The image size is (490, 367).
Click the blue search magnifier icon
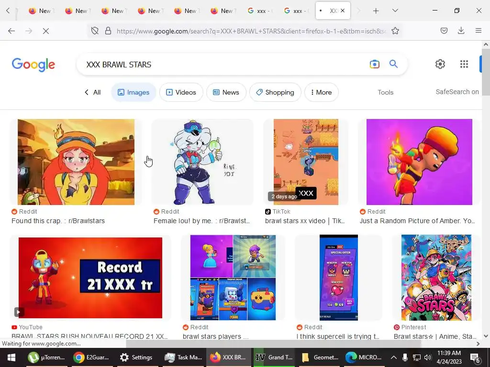click(x=393, y=64)
